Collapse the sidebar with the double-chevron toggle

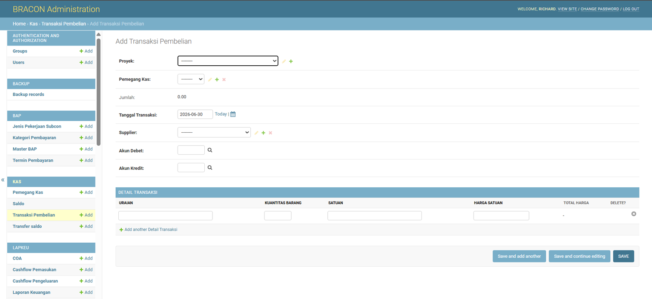click(3, 180)
